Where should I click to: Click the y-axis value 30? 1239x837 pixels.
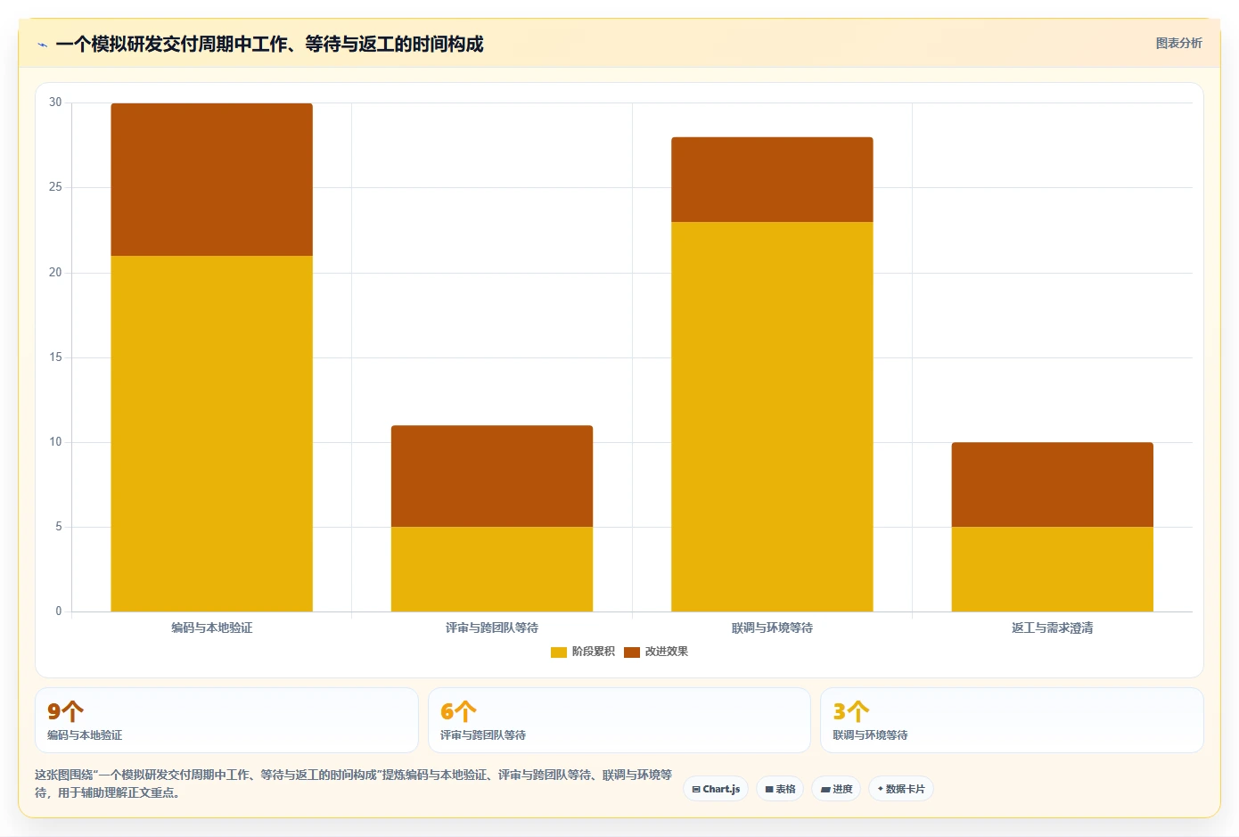click(55, 103)
